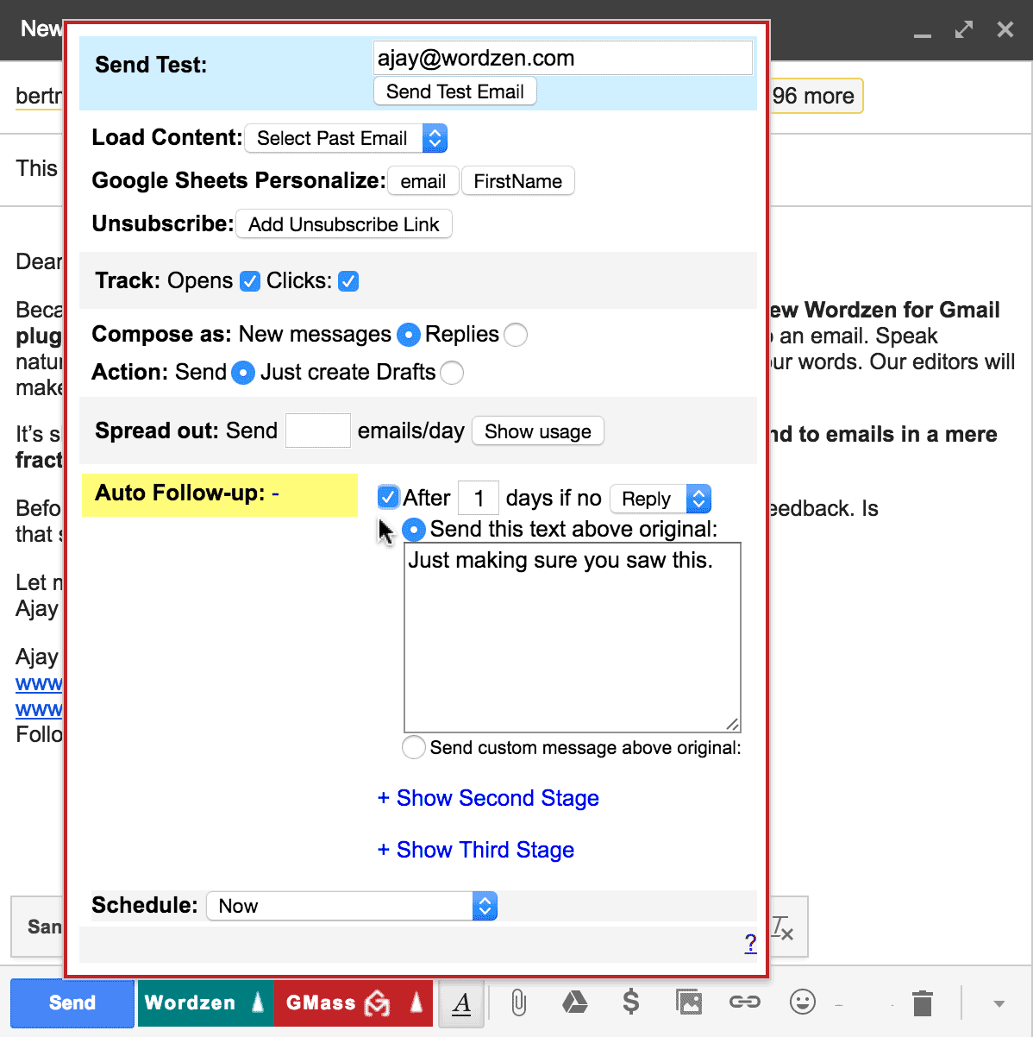The image size is (1033, 1037).
Task: Select Compose as Replies radio
Action: point(516,335)
